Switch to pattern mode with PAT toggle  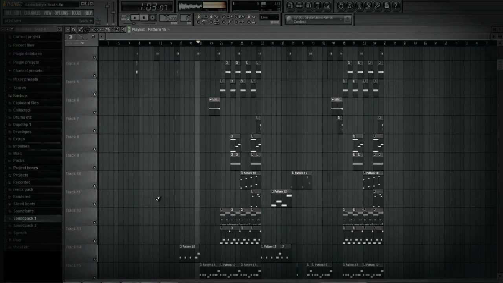coord(128,16)
